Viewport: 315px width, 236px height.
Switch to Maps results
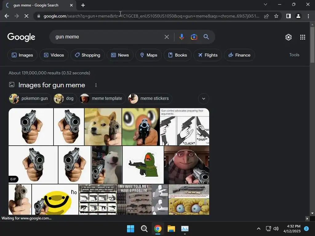tap(149, 55)
